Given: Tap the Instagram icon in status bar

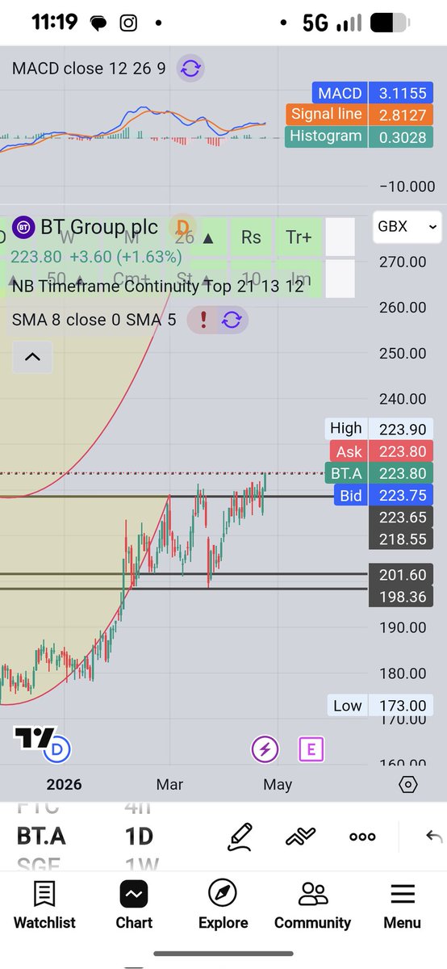Looking at the screenshot, I should tap(128, 23).
